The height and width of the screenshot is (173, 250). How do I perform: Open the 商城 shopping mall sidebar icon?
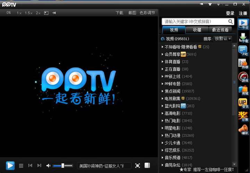coord(244,90)
